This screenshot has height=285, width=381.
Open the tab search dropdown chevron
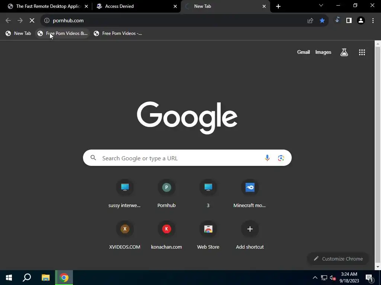click(x=321, y=5)
